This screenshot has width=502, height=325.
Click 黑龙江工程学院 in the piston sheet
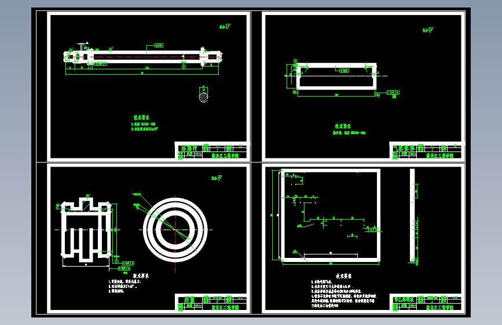click(x=225, y=308)
